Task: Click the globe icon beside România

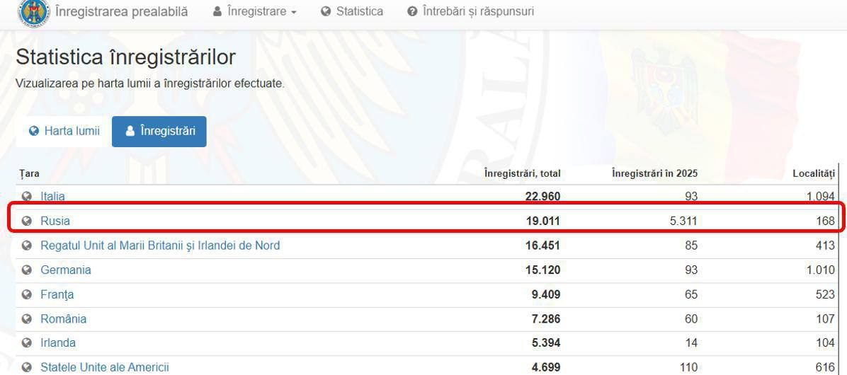Action: click(27, 318)
